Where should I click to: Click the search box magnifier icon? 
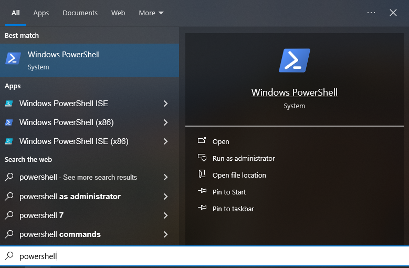coord(9,256)
